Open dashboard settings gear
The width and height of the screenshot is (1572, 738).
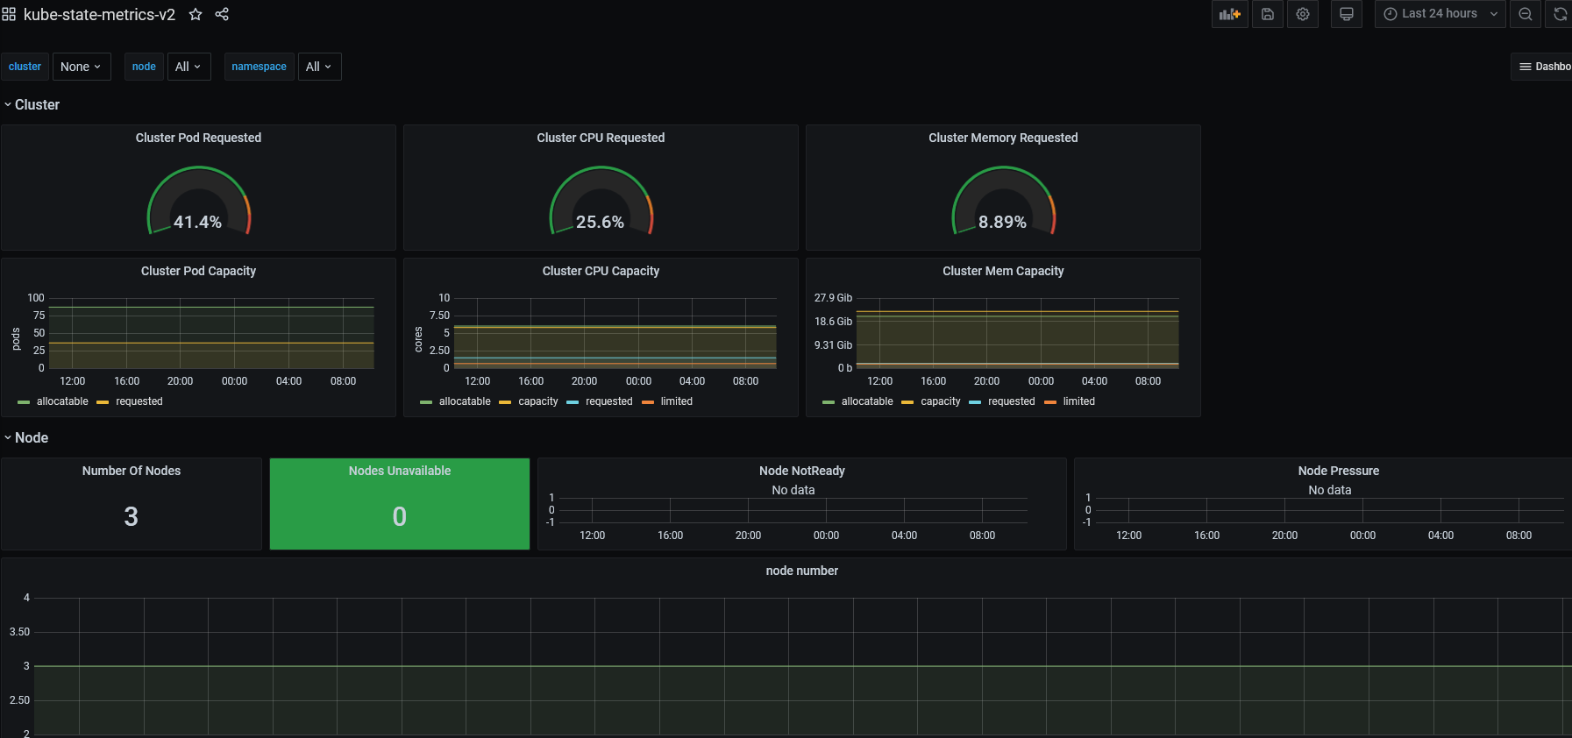[1303, 14]
